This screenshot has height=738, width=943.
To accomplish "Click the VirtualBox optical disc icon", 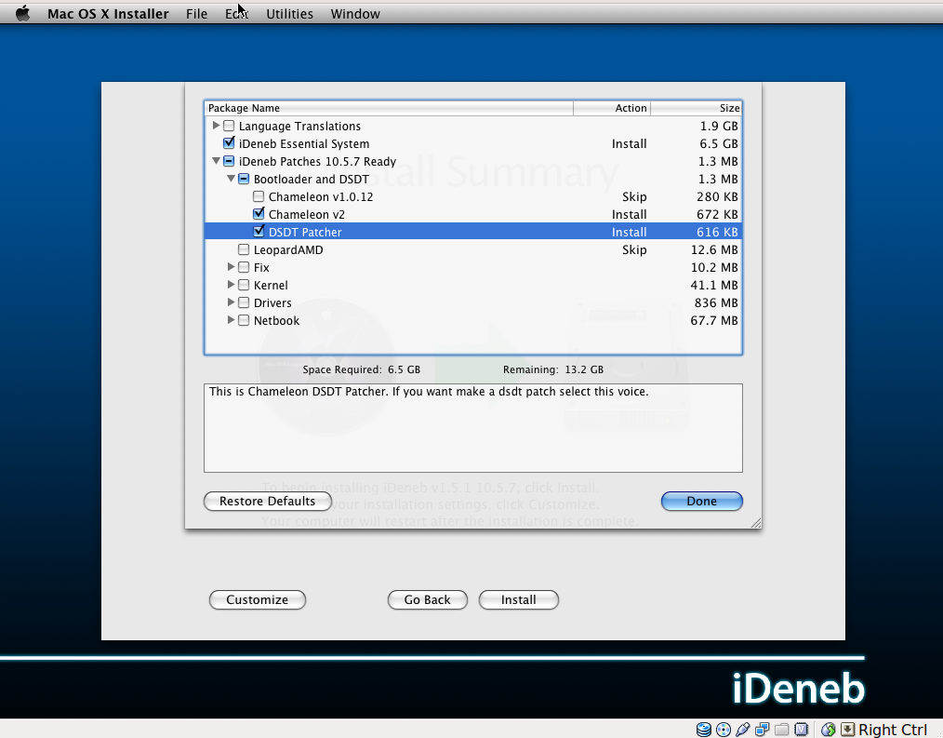I will point(724,730).
